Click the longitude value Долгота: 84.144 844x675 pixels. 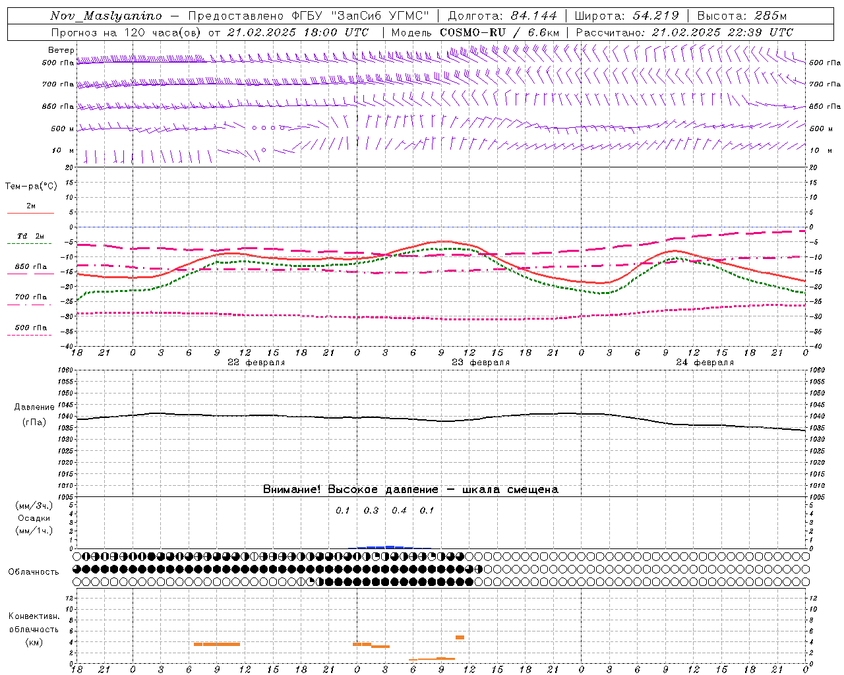[502, 16]
